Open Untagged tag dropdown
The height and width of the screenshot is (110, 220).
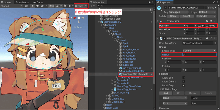click(178, 12)
